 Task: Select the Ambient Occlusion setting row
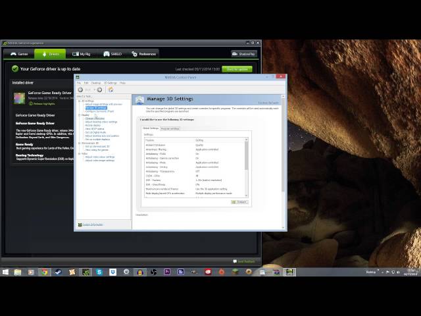[x=195, y=145]
